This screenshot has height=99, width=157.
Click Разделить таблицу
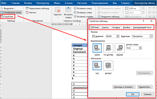(x=109, y=16)
